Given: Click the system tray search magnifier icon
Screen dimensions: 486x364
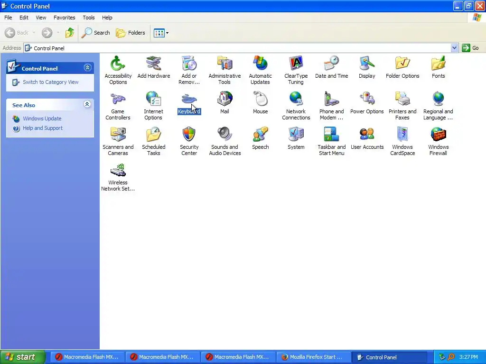Looking at the screenshot, I should (x=451, y=357).
